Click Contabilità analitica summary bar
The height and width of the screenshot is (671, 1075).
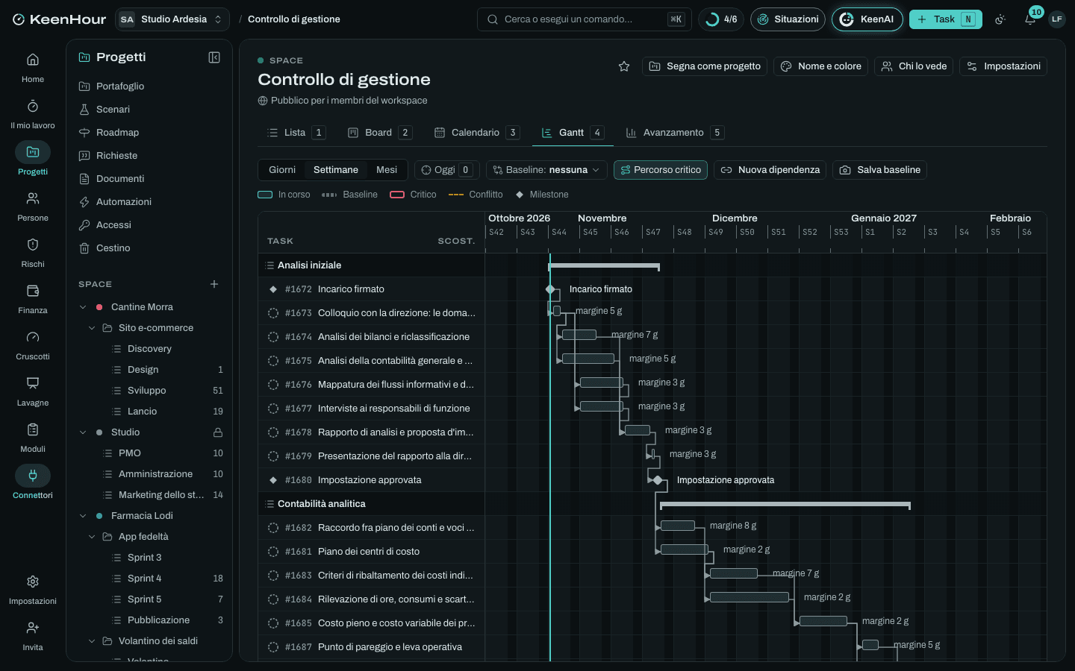click(x=785, y=505)
